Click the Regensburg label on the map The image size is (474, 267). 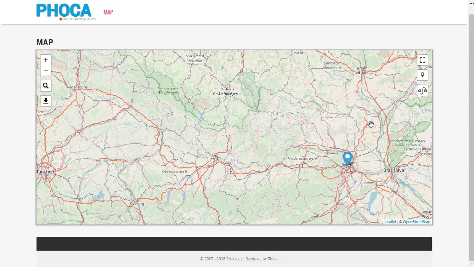pyautogui.click(x=77, y=87)
